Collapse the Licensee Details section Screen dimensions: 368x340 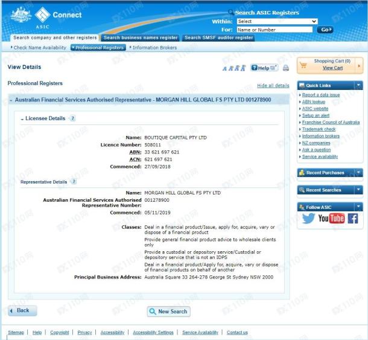pyautogui.click(x=22, y=119)
